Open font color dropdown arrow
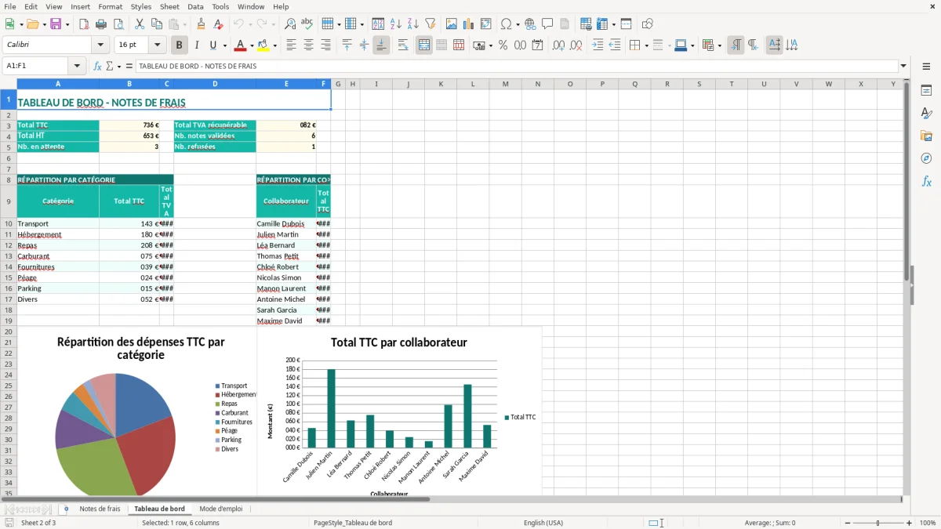The image size is (941, 529). click(x=252, y=45)
